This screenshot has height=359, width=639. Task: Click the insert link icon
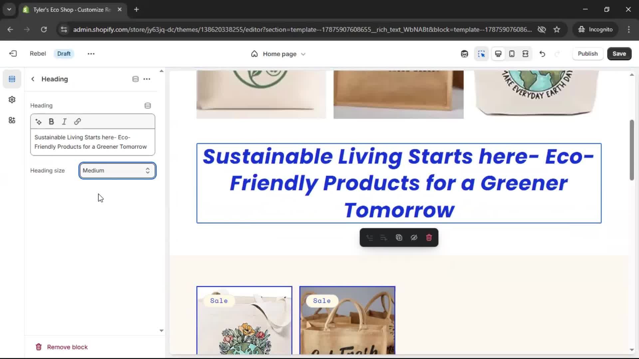(x=77, y=122)
